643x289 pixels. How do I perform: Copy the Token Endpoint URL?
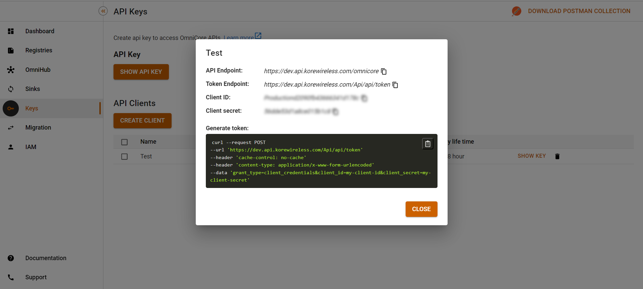tap(395, 85)
